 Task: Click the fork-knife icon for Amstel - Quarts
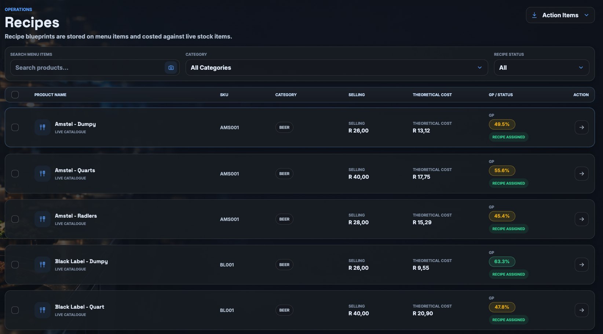click(43, 174)
